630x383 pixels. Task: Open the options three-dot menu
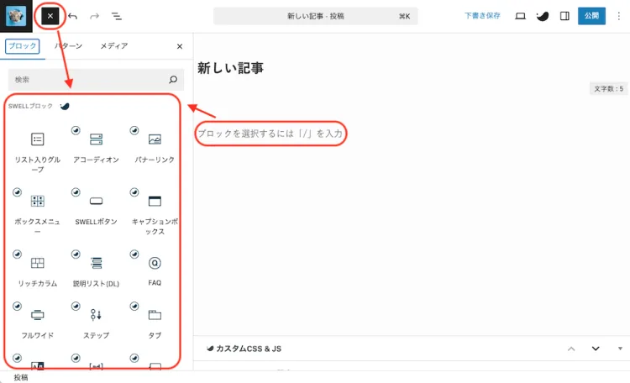point(619,16)
